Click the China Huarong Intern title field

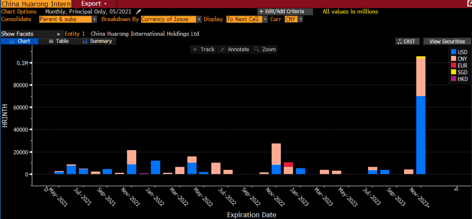point(36,4)
